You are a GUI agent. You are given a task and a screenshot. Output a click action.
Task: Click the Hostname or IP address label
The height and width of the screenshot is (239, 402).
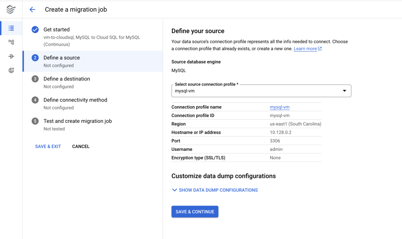point(196,132)
